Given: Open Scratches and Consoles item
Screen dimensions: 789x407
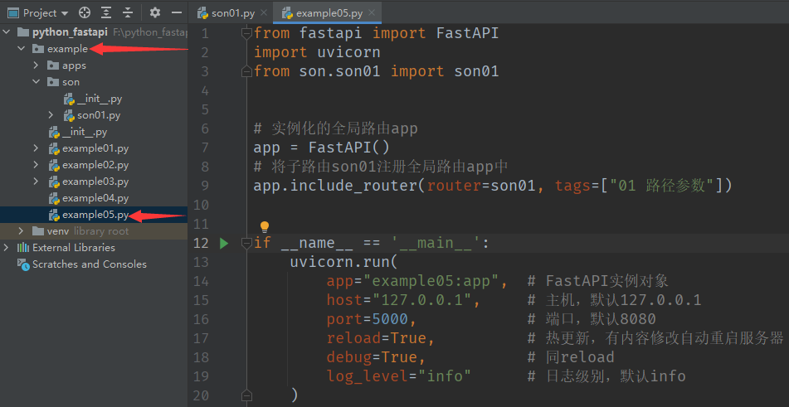Looking at the screenshot, I should pyautogui.click(x=89, y=264).
